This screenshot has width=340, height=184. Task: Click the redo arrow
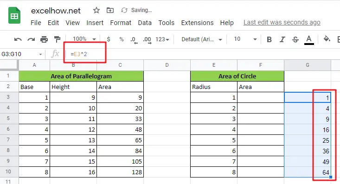(x=31, y=39)
